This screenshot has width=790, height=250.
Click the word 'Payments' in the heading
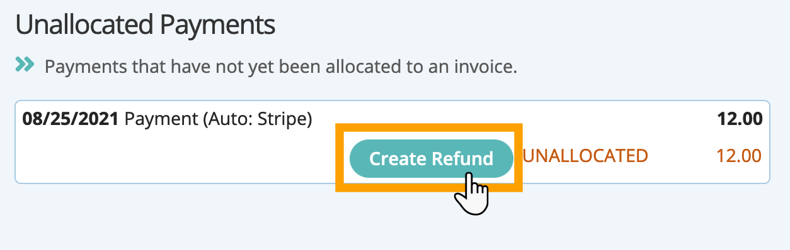[x=218, y=26]
